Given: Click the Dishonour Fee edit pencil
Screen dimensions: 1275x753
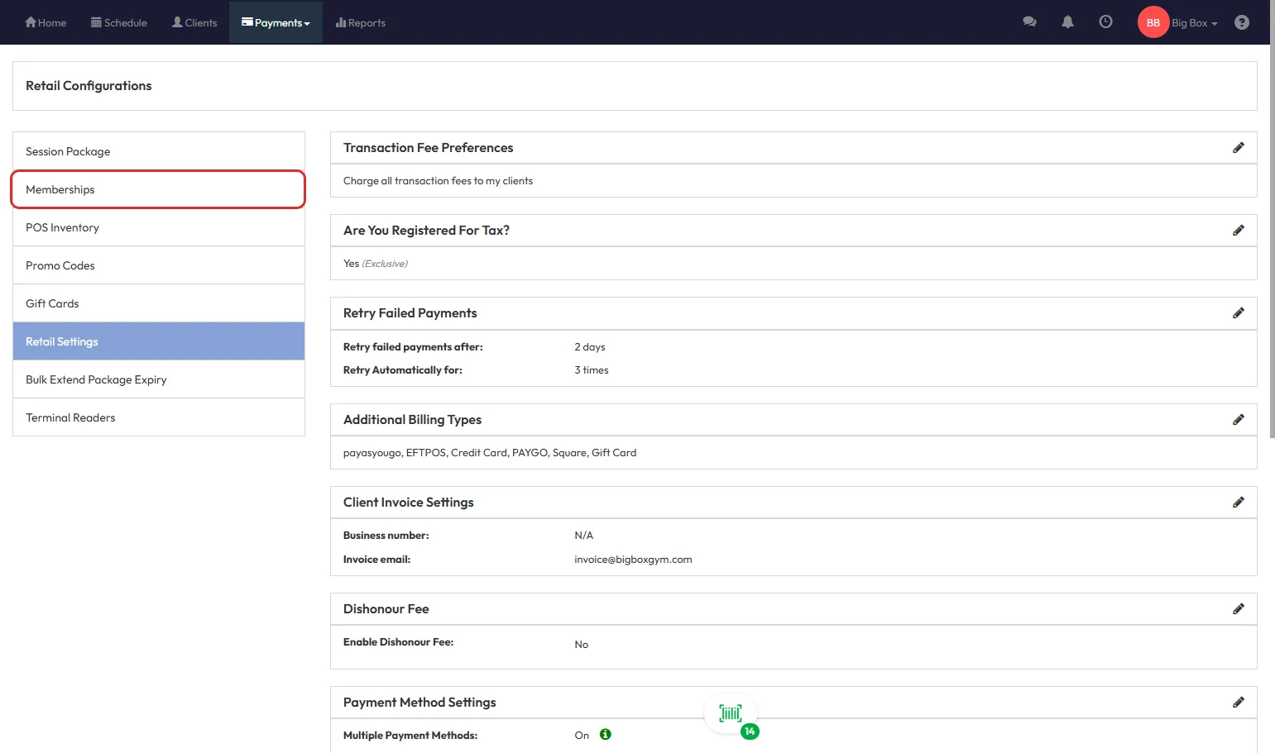Looking at the screenshot, I should click(1238, 609).
